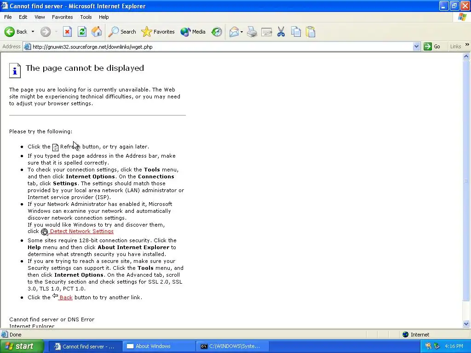Click the greyed Forward arrow button
The image size is (471, 353).
click(46, 32)
